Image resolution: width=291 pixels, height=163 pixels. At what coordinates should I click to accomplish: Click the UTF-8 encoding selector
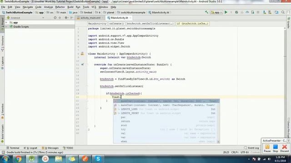pos(245,153)
